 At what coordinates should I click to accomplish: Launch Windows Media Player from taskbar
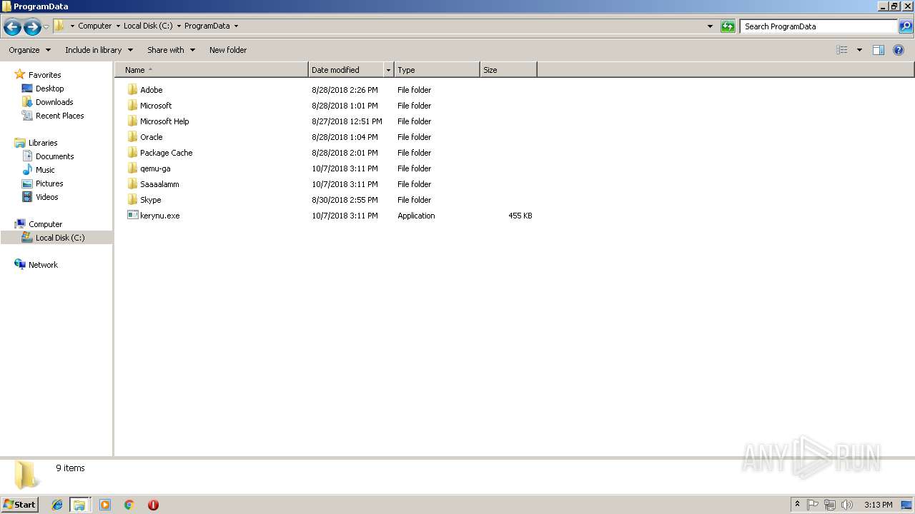click(105, 505)
